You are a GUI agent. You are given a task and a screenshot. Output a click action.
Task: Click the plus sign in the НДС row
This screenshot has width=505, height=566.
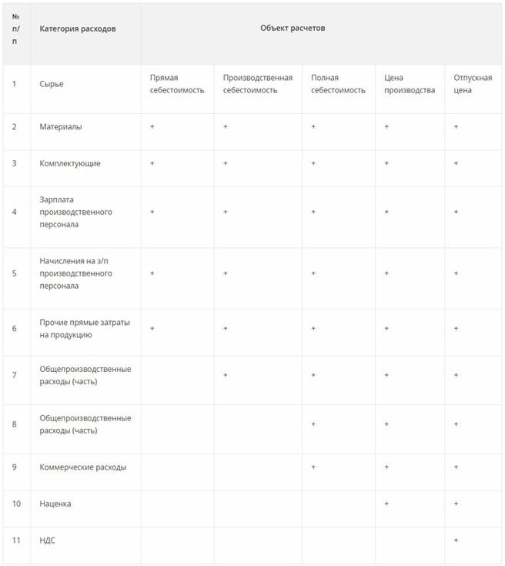456,541
